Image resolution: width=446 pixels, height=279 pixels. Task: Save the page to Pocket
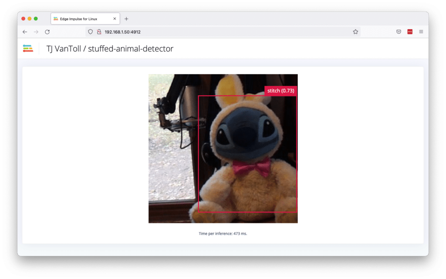[398, 31]
